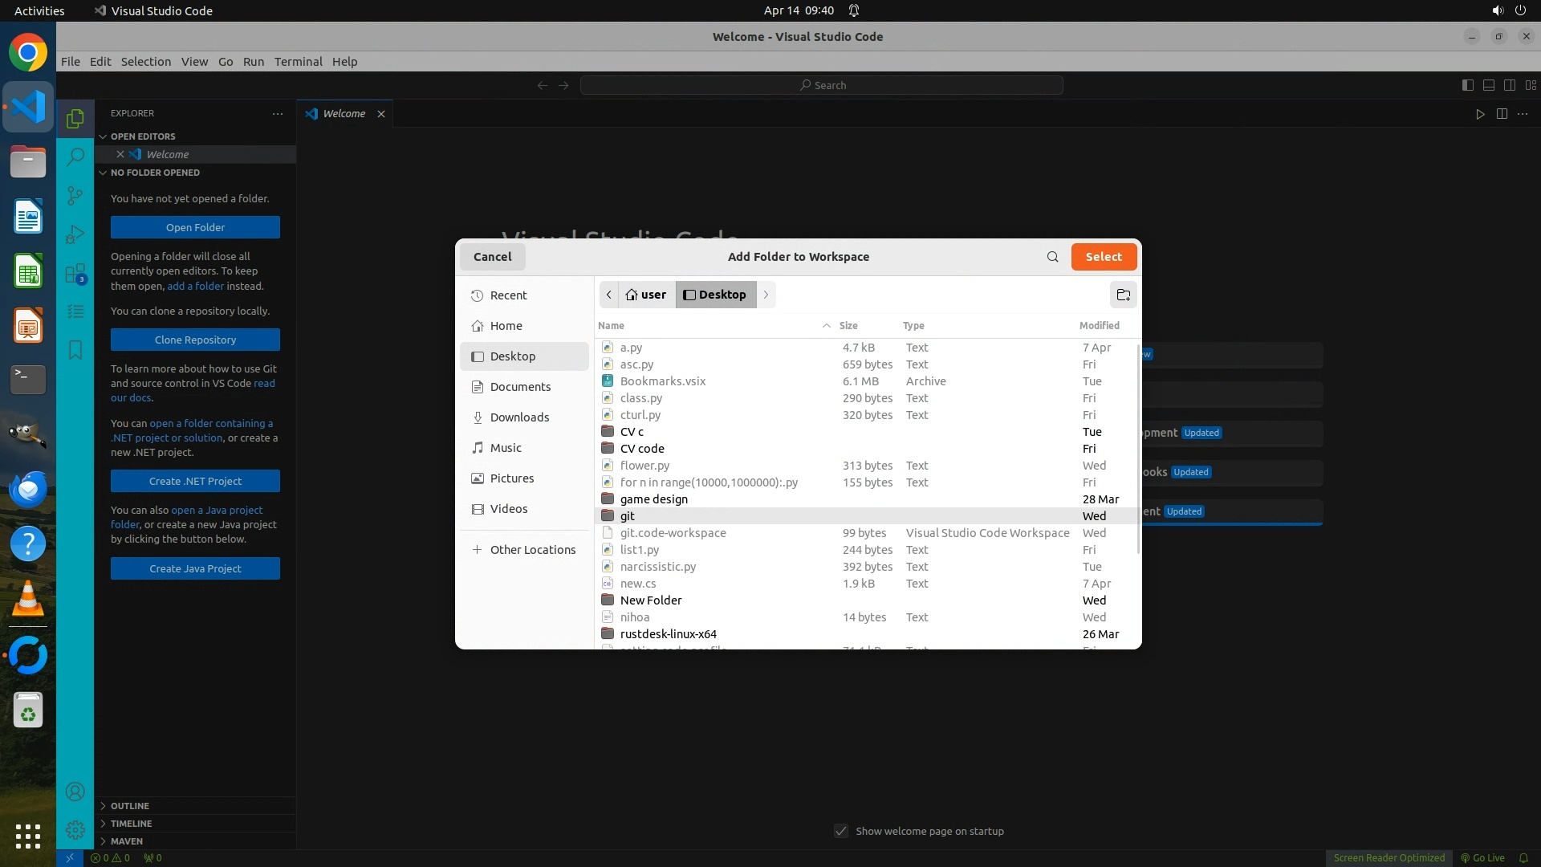Open the Search view in activity bar
Image resolution: width=1541 pixels, height=867 pixels.
[x=75, y=157]
